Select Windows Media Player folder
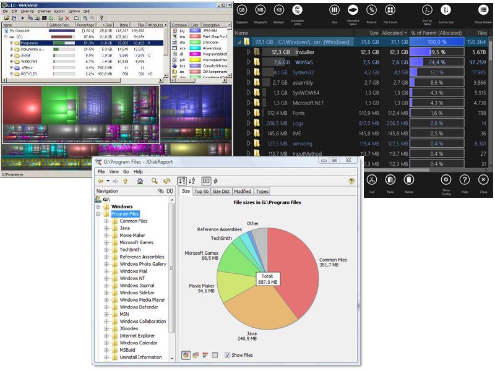Viewport: 495px width, 371px height. [x=142, y=300]
